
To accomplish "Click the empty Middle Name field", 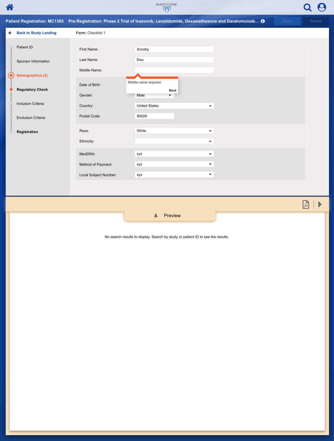I will tap(174, 70).
